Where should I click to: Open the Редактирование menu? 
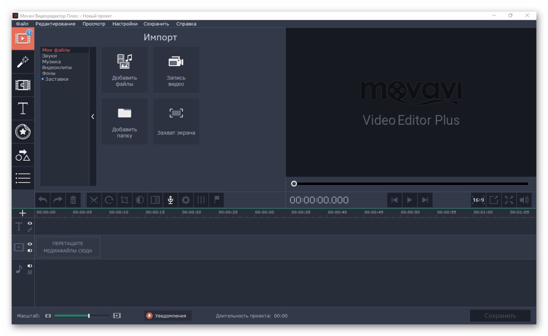(56, 24)
